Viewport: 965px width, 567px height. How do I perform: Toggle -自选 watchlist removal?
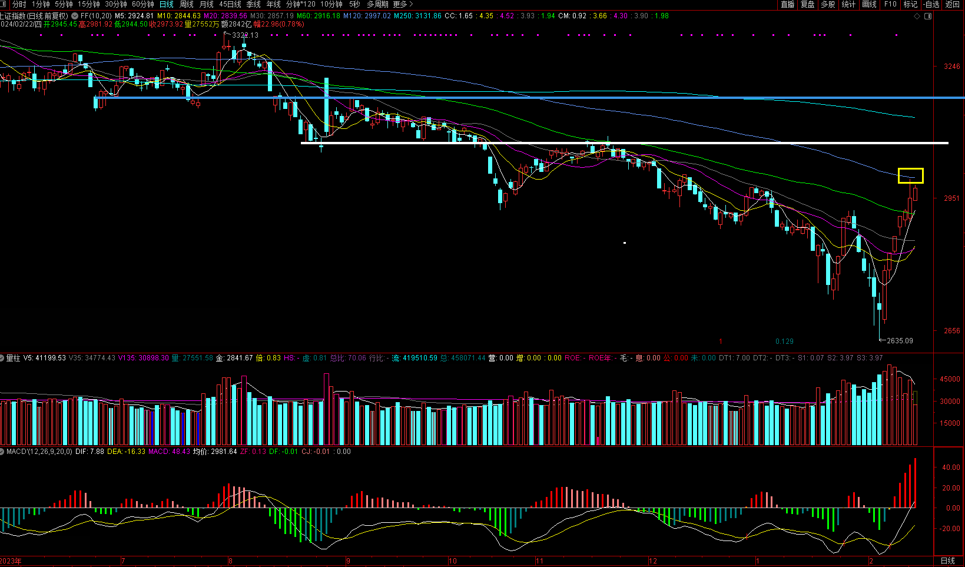[931, 5]
